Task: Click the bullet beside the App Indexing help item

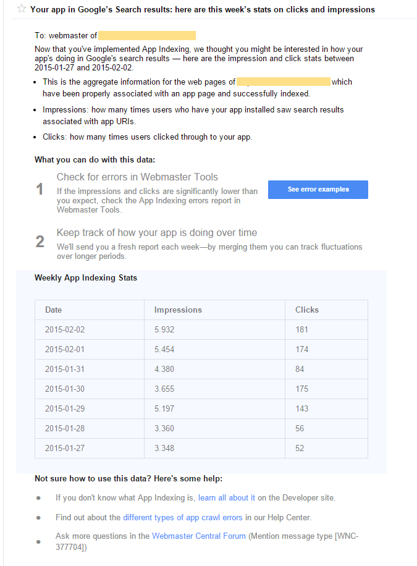Action: click(39, 497)
